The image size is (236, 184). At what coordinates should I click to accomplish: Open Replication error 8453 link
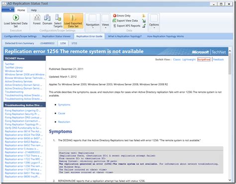(23, 142)
